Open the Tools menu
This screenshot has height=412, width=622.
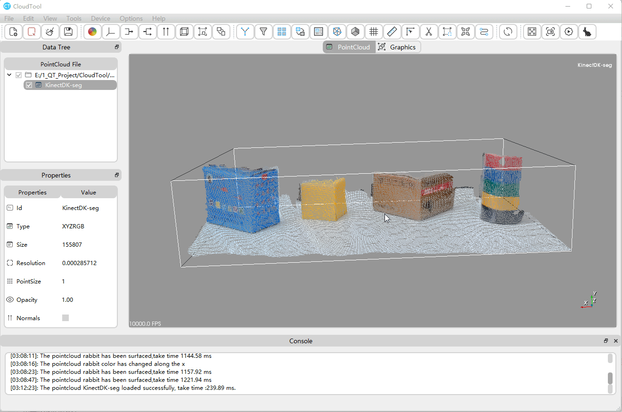coord(74,18)
